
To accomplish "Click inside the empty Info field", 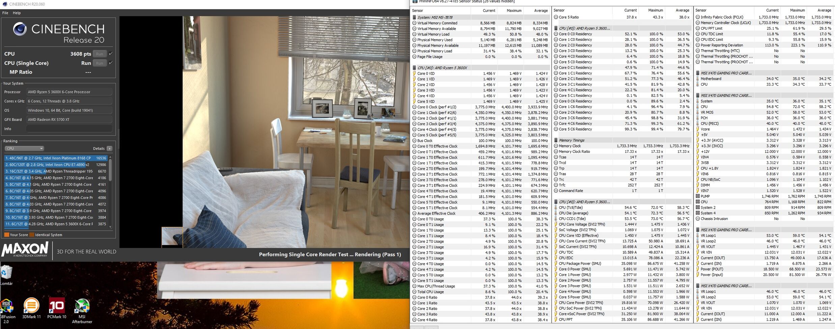I will pos(69,129).
